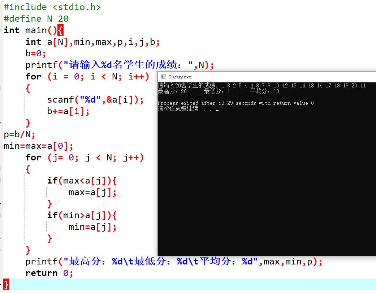Click the b=0; assignment line
The height and width of the screenshot is (293, 376).
36,53
